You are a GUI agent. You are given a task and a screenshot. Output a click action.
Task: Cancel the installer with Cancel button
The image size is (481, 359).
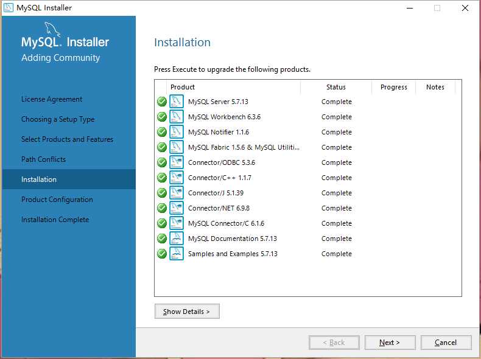point(446,343)
